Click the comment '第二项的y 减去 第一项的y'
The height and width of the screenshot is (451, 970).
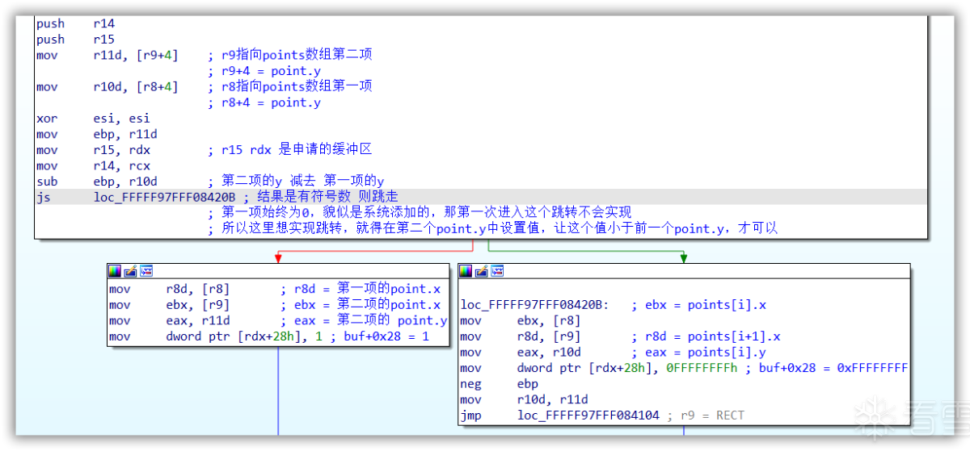tap(296, 182)
